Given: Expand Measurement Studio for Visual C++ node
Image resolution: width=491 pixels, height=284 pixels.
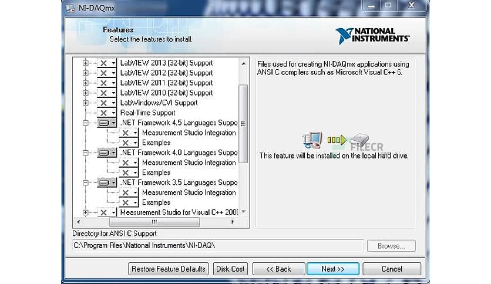Looking at the screenshot, I should pyautogui.click(x=85, y=212).
